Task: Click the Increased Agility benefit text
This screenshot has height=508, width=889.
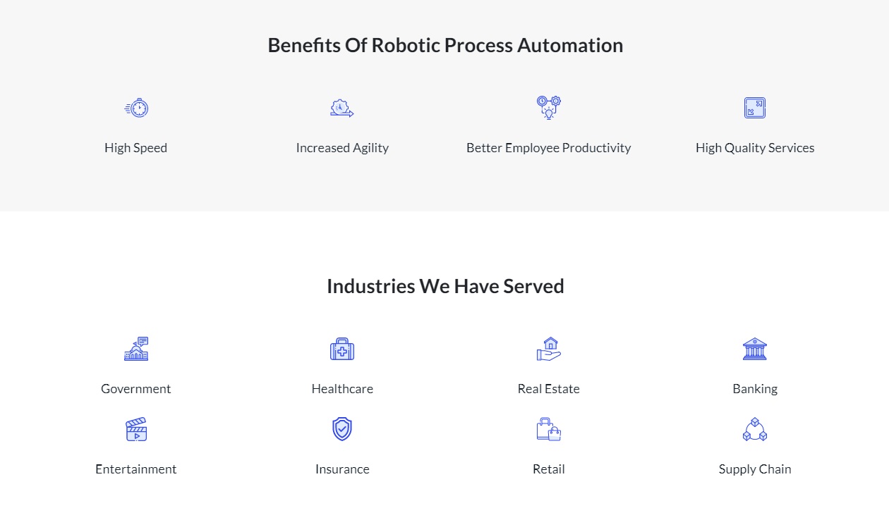Action: tap(342, 148)
